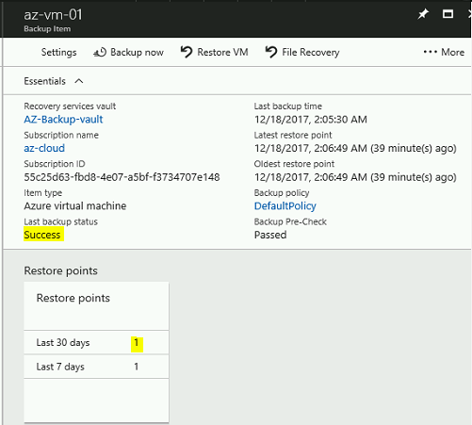Click the Last 7 days row
The height and width of the screenshot is (425, 472).
pos(96,367)
